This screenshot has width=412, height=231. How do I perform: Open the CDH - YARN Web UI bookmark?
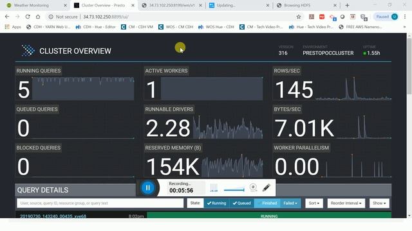[x=48, y=27]
